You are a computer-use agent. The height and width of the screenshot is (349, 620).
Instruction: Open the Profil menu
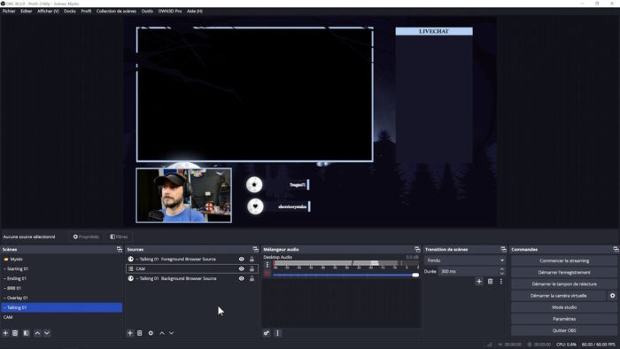point(86,11)
